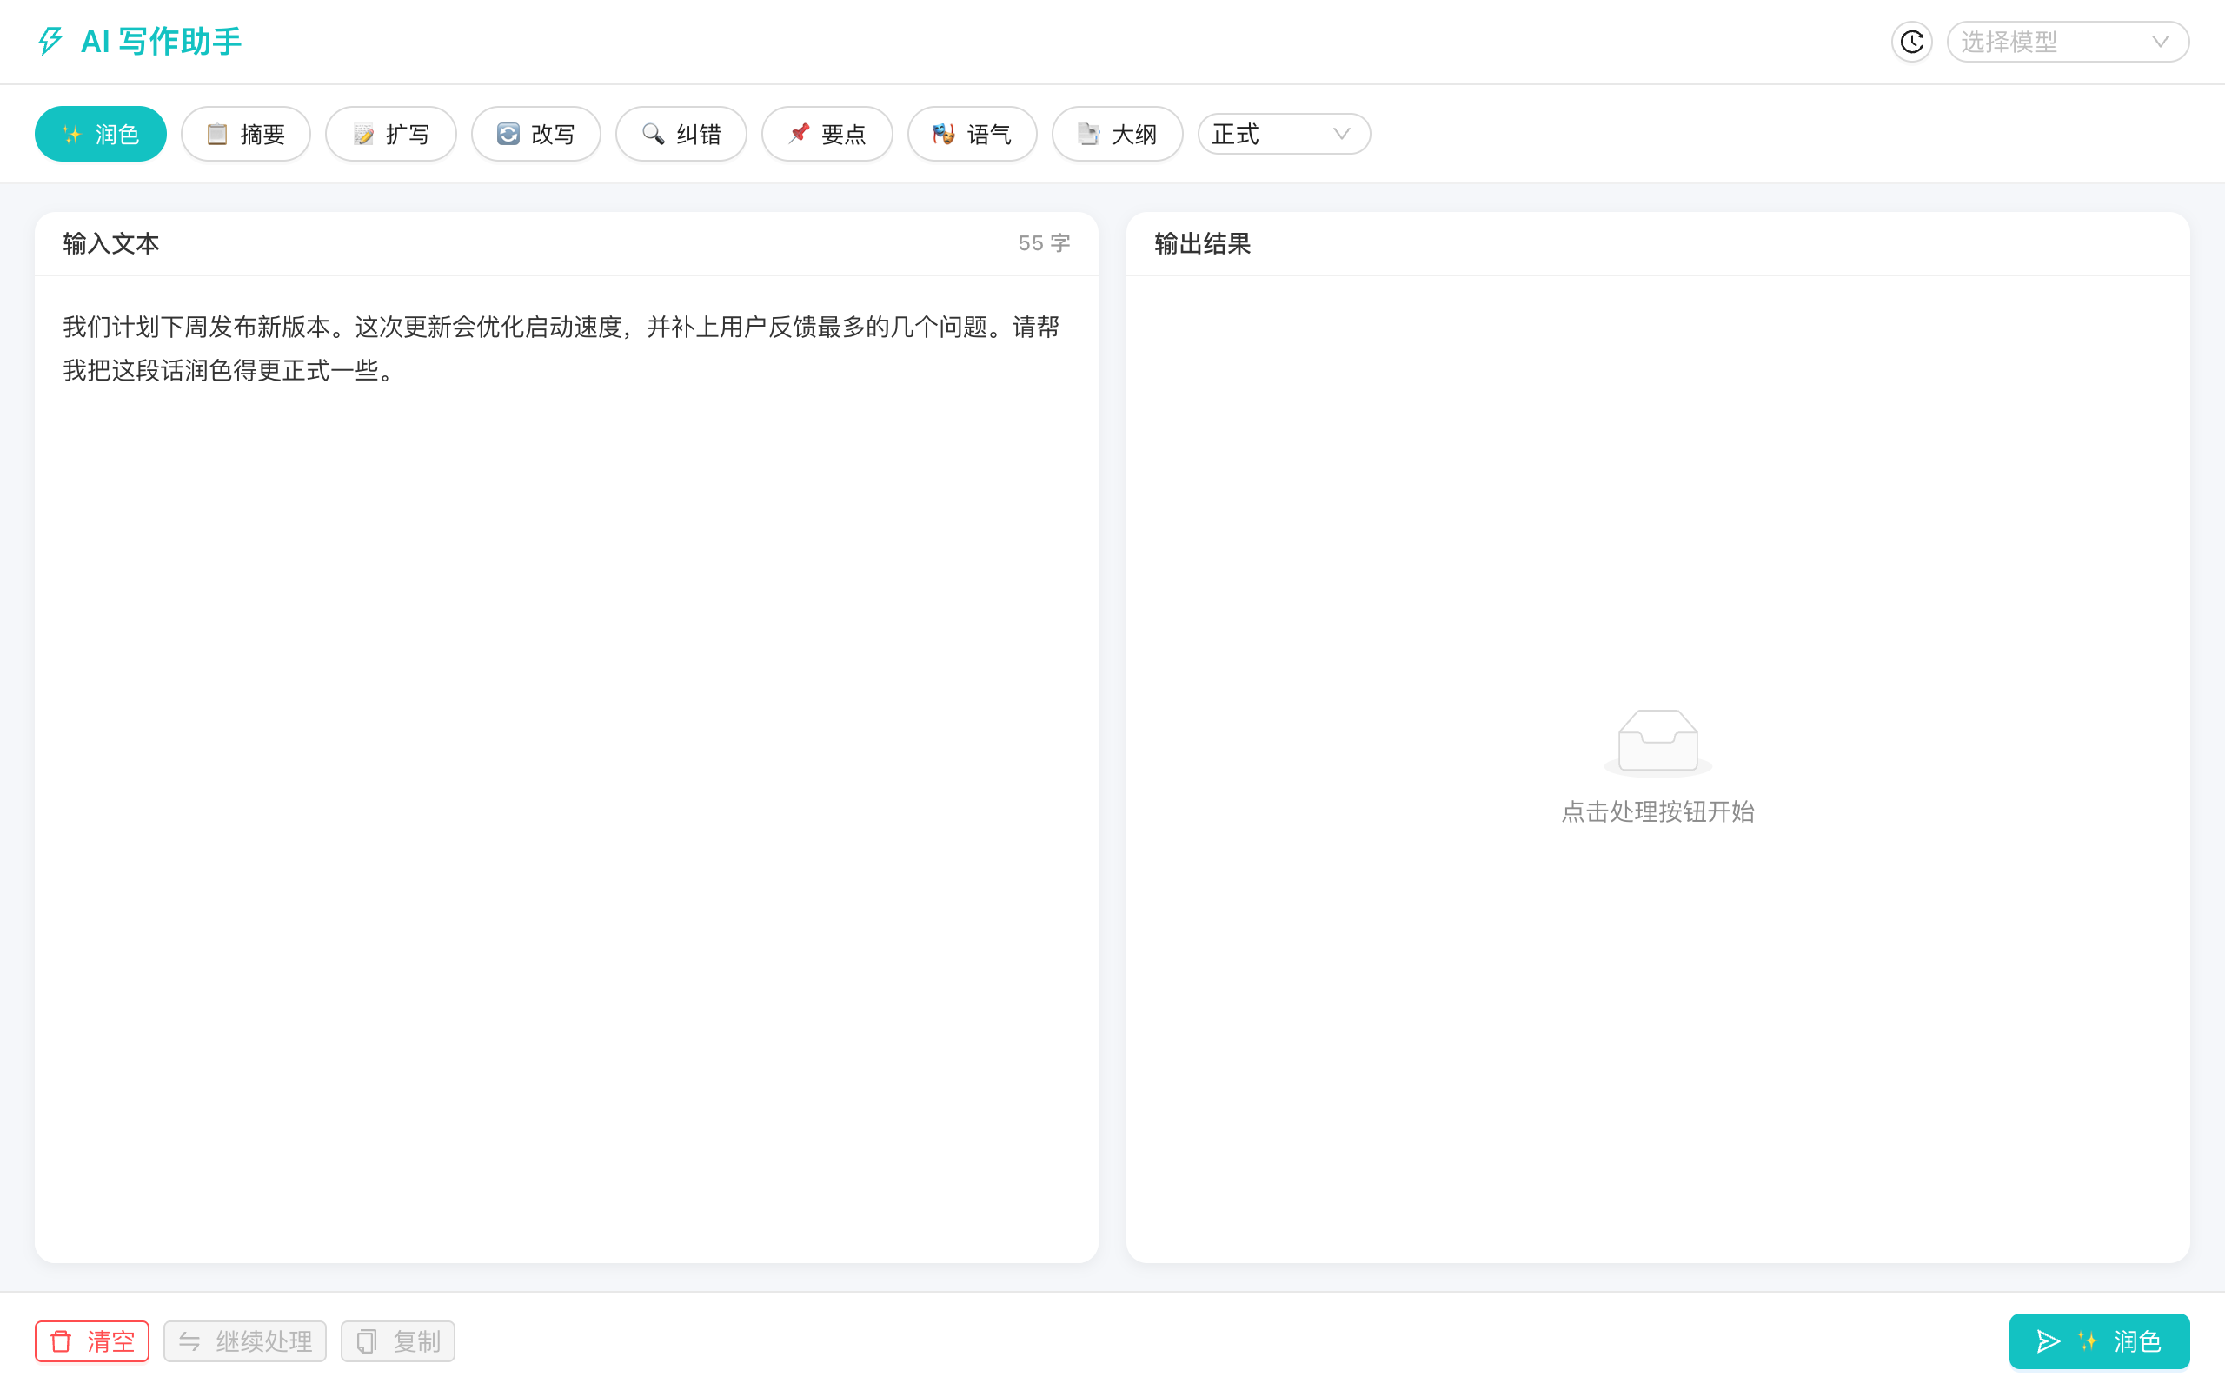The width and height of the screenshot is (2225, 1390).
Task: Select the 语气 tone mode
Action: click(972, 134)
